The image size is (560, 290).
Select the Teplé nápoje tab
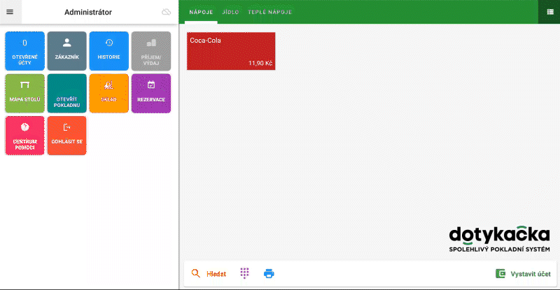coord(269,13)
